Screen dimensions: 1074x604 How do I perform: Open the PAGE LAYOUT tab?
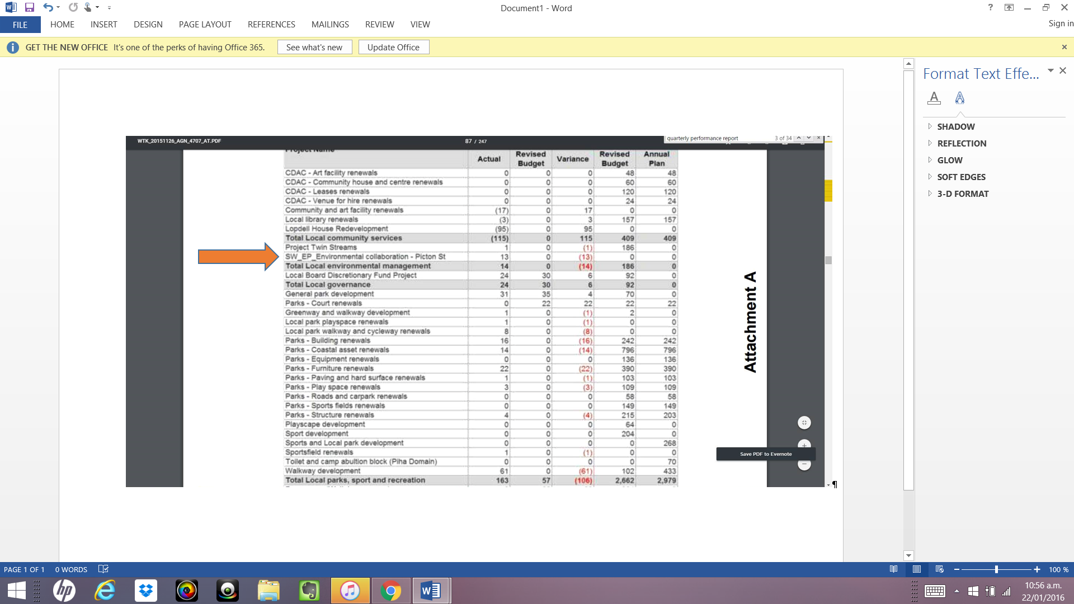pyautogui.click(x=205, y=25)
